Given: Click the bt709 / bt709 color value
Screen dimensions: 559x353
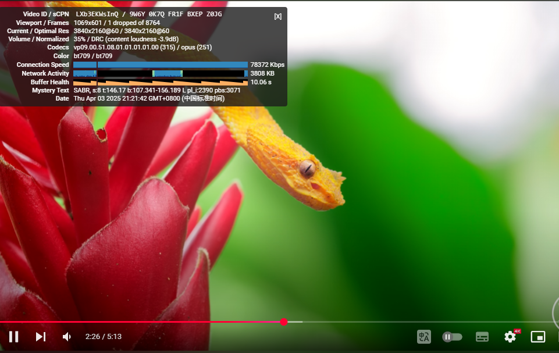Looking at the screenshot, I should click(92, 56).
